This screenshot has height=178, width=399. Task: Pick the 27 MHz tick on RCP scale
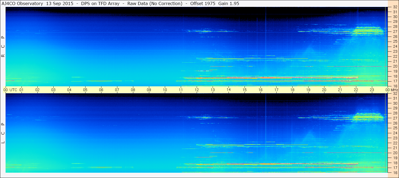395,32
